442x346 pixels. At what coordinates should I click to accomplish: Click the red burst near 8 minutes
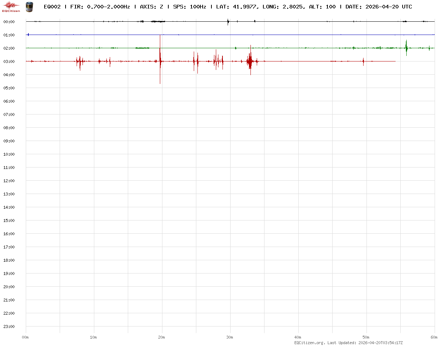coord(80,61)
